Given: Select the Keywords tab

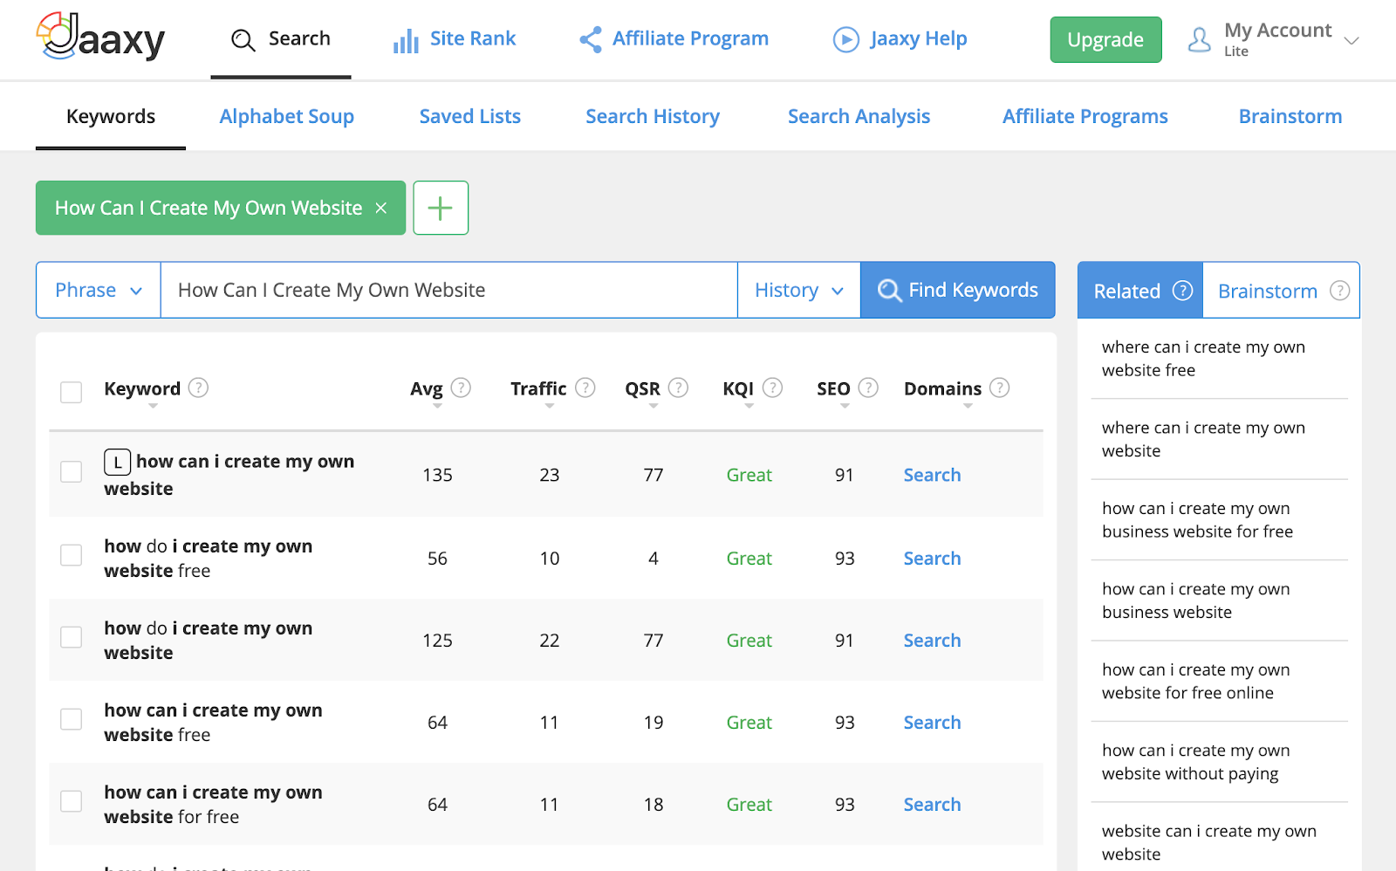Looking at the screenshot, I should [111, 116].
